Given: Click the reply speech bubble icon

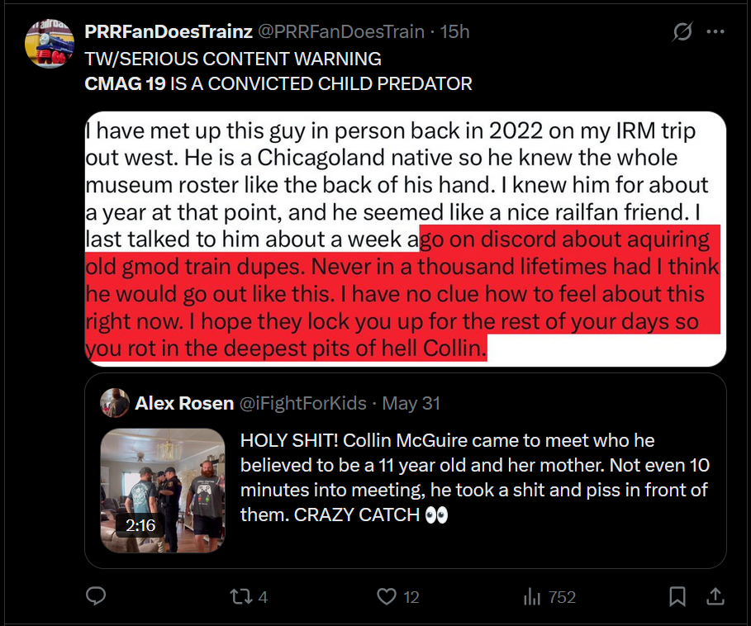Looking at the screenshot, I should pyautogui.click(x=96, y=595).
